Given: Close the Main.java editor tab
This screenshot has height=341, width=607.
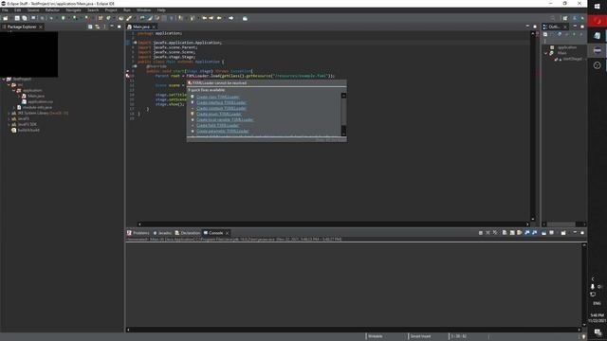Looking at the screenshot, I should [154, 27].
